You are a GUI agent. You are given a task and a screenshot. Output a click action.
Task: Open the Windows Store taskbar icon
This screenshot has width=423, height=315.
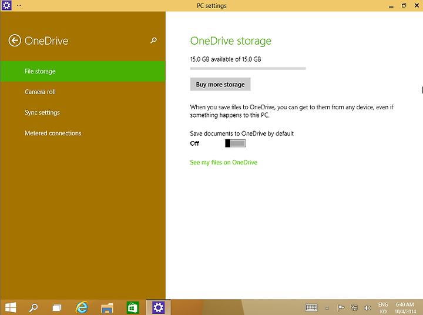coord(132,307)
